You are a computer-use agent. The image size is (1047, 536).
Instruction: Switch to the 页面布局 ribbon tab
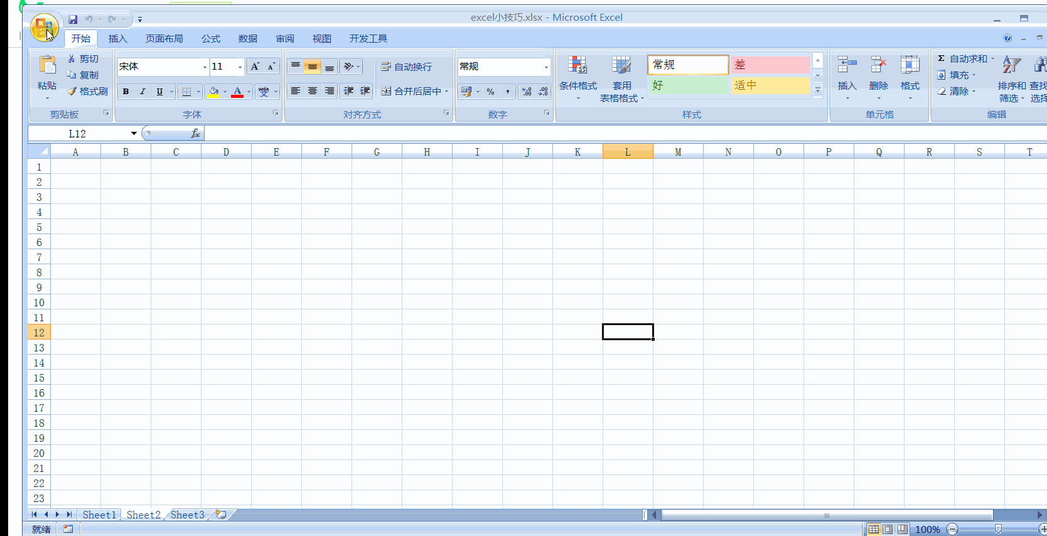[x=164, y=38]
